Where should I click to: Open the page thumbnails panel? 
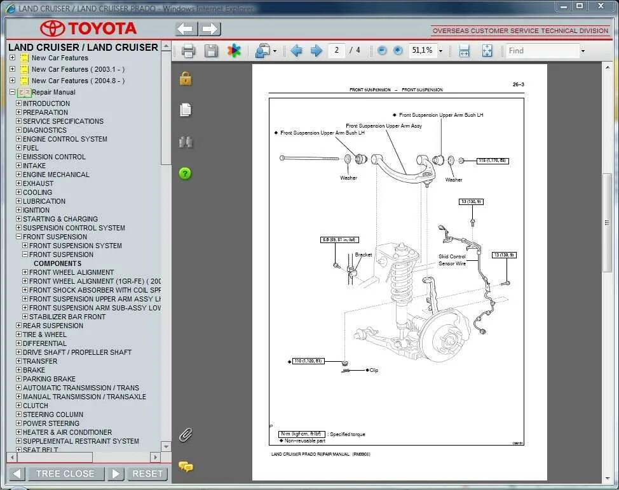coord(186,110)
